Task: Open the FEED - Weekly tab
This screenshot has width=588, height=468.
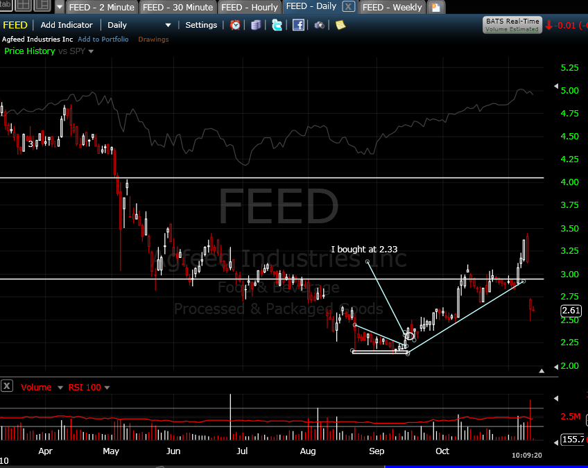Action: (x=392, y=7)
